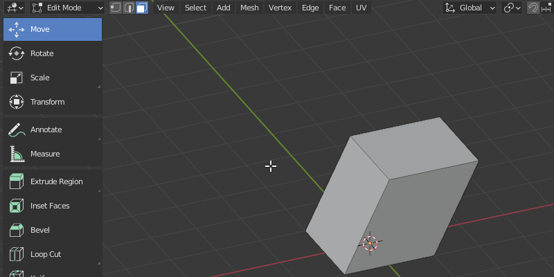Open the Edit Mode dropdown
This screenshot has height=277, width=554.
(67, 8)
